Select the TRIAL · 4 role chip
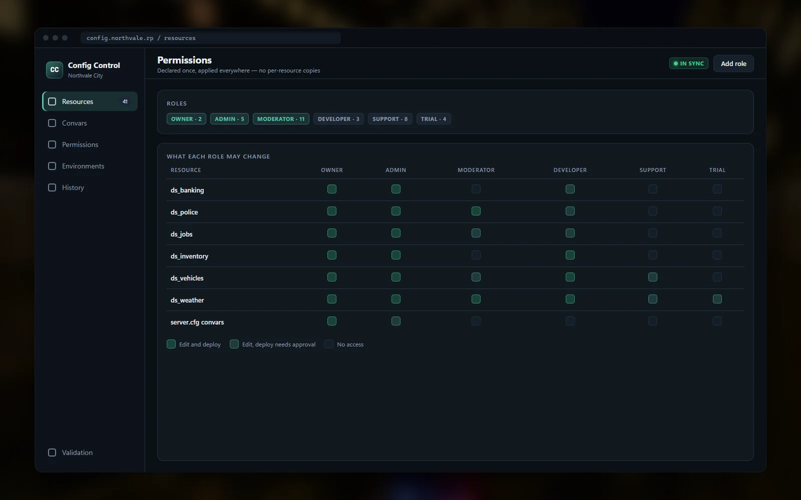The height and width of the screenshot is (500, 801). pos(434,119)
